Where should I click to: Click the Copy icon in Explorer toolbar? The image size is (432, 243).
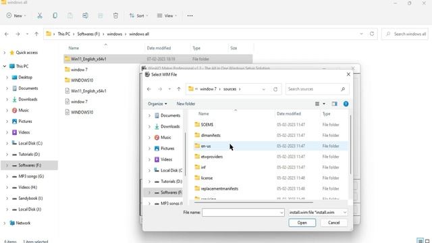click(55, 16)
